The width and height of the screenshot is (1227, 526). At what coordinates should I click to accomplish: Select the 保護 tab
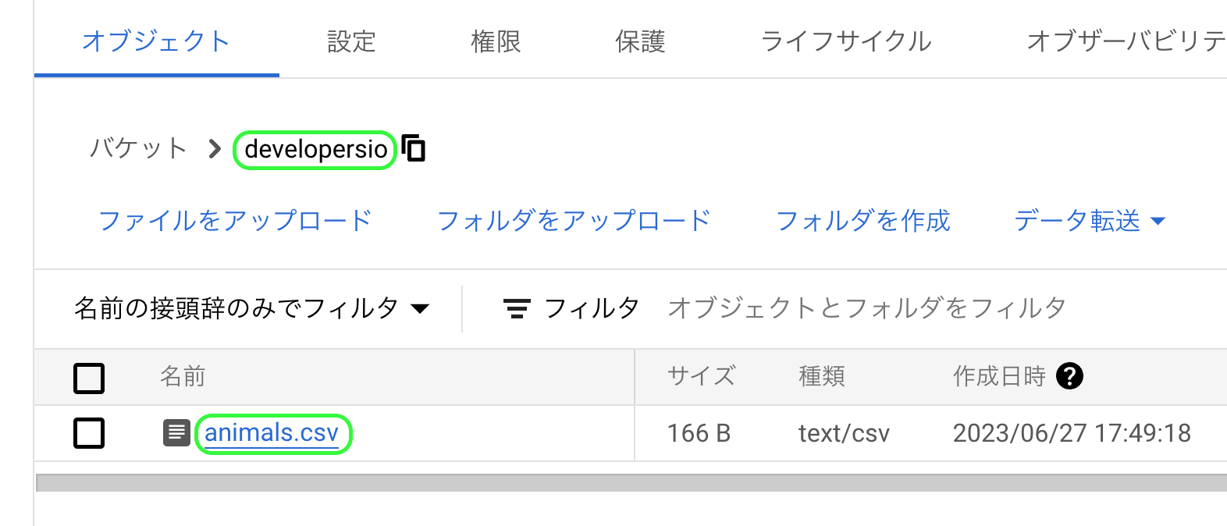pyautogui.click(x=640, y=41)
